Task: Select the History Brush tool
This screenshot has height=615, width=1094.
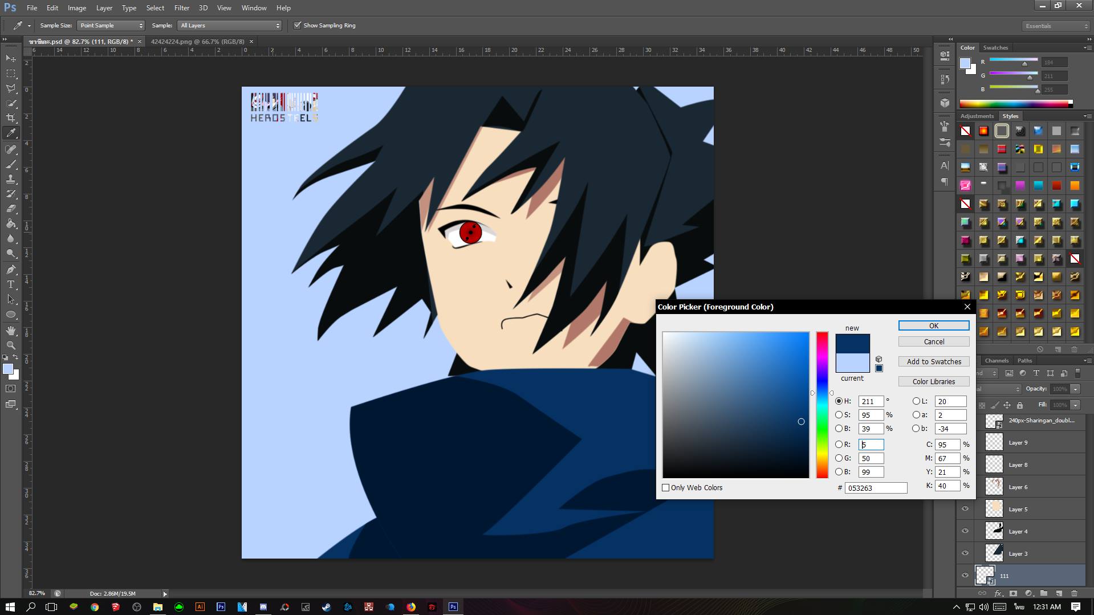Action: (x=11, y=194)
